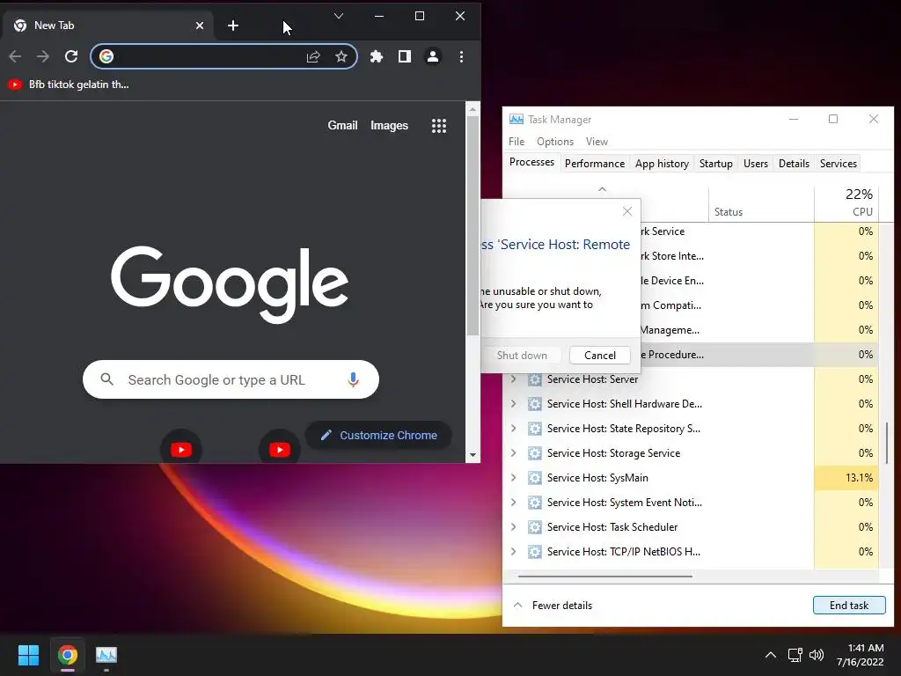Image resolution: width=901 pixels, height=676 pixels.
Task: Collapse view with Fewer details
Action: [553, 606]
